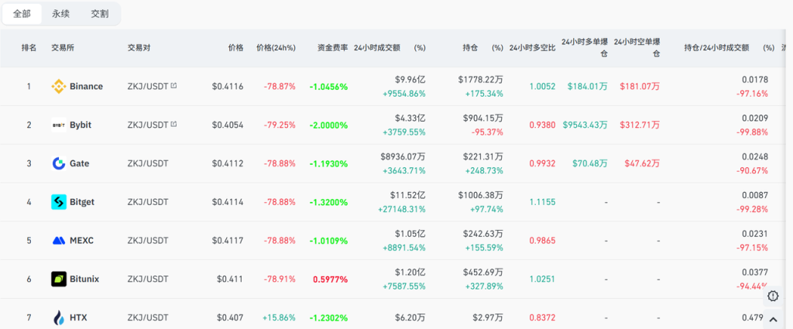
Task: Click the 交易所 column header
Action: tap(63, 48)
